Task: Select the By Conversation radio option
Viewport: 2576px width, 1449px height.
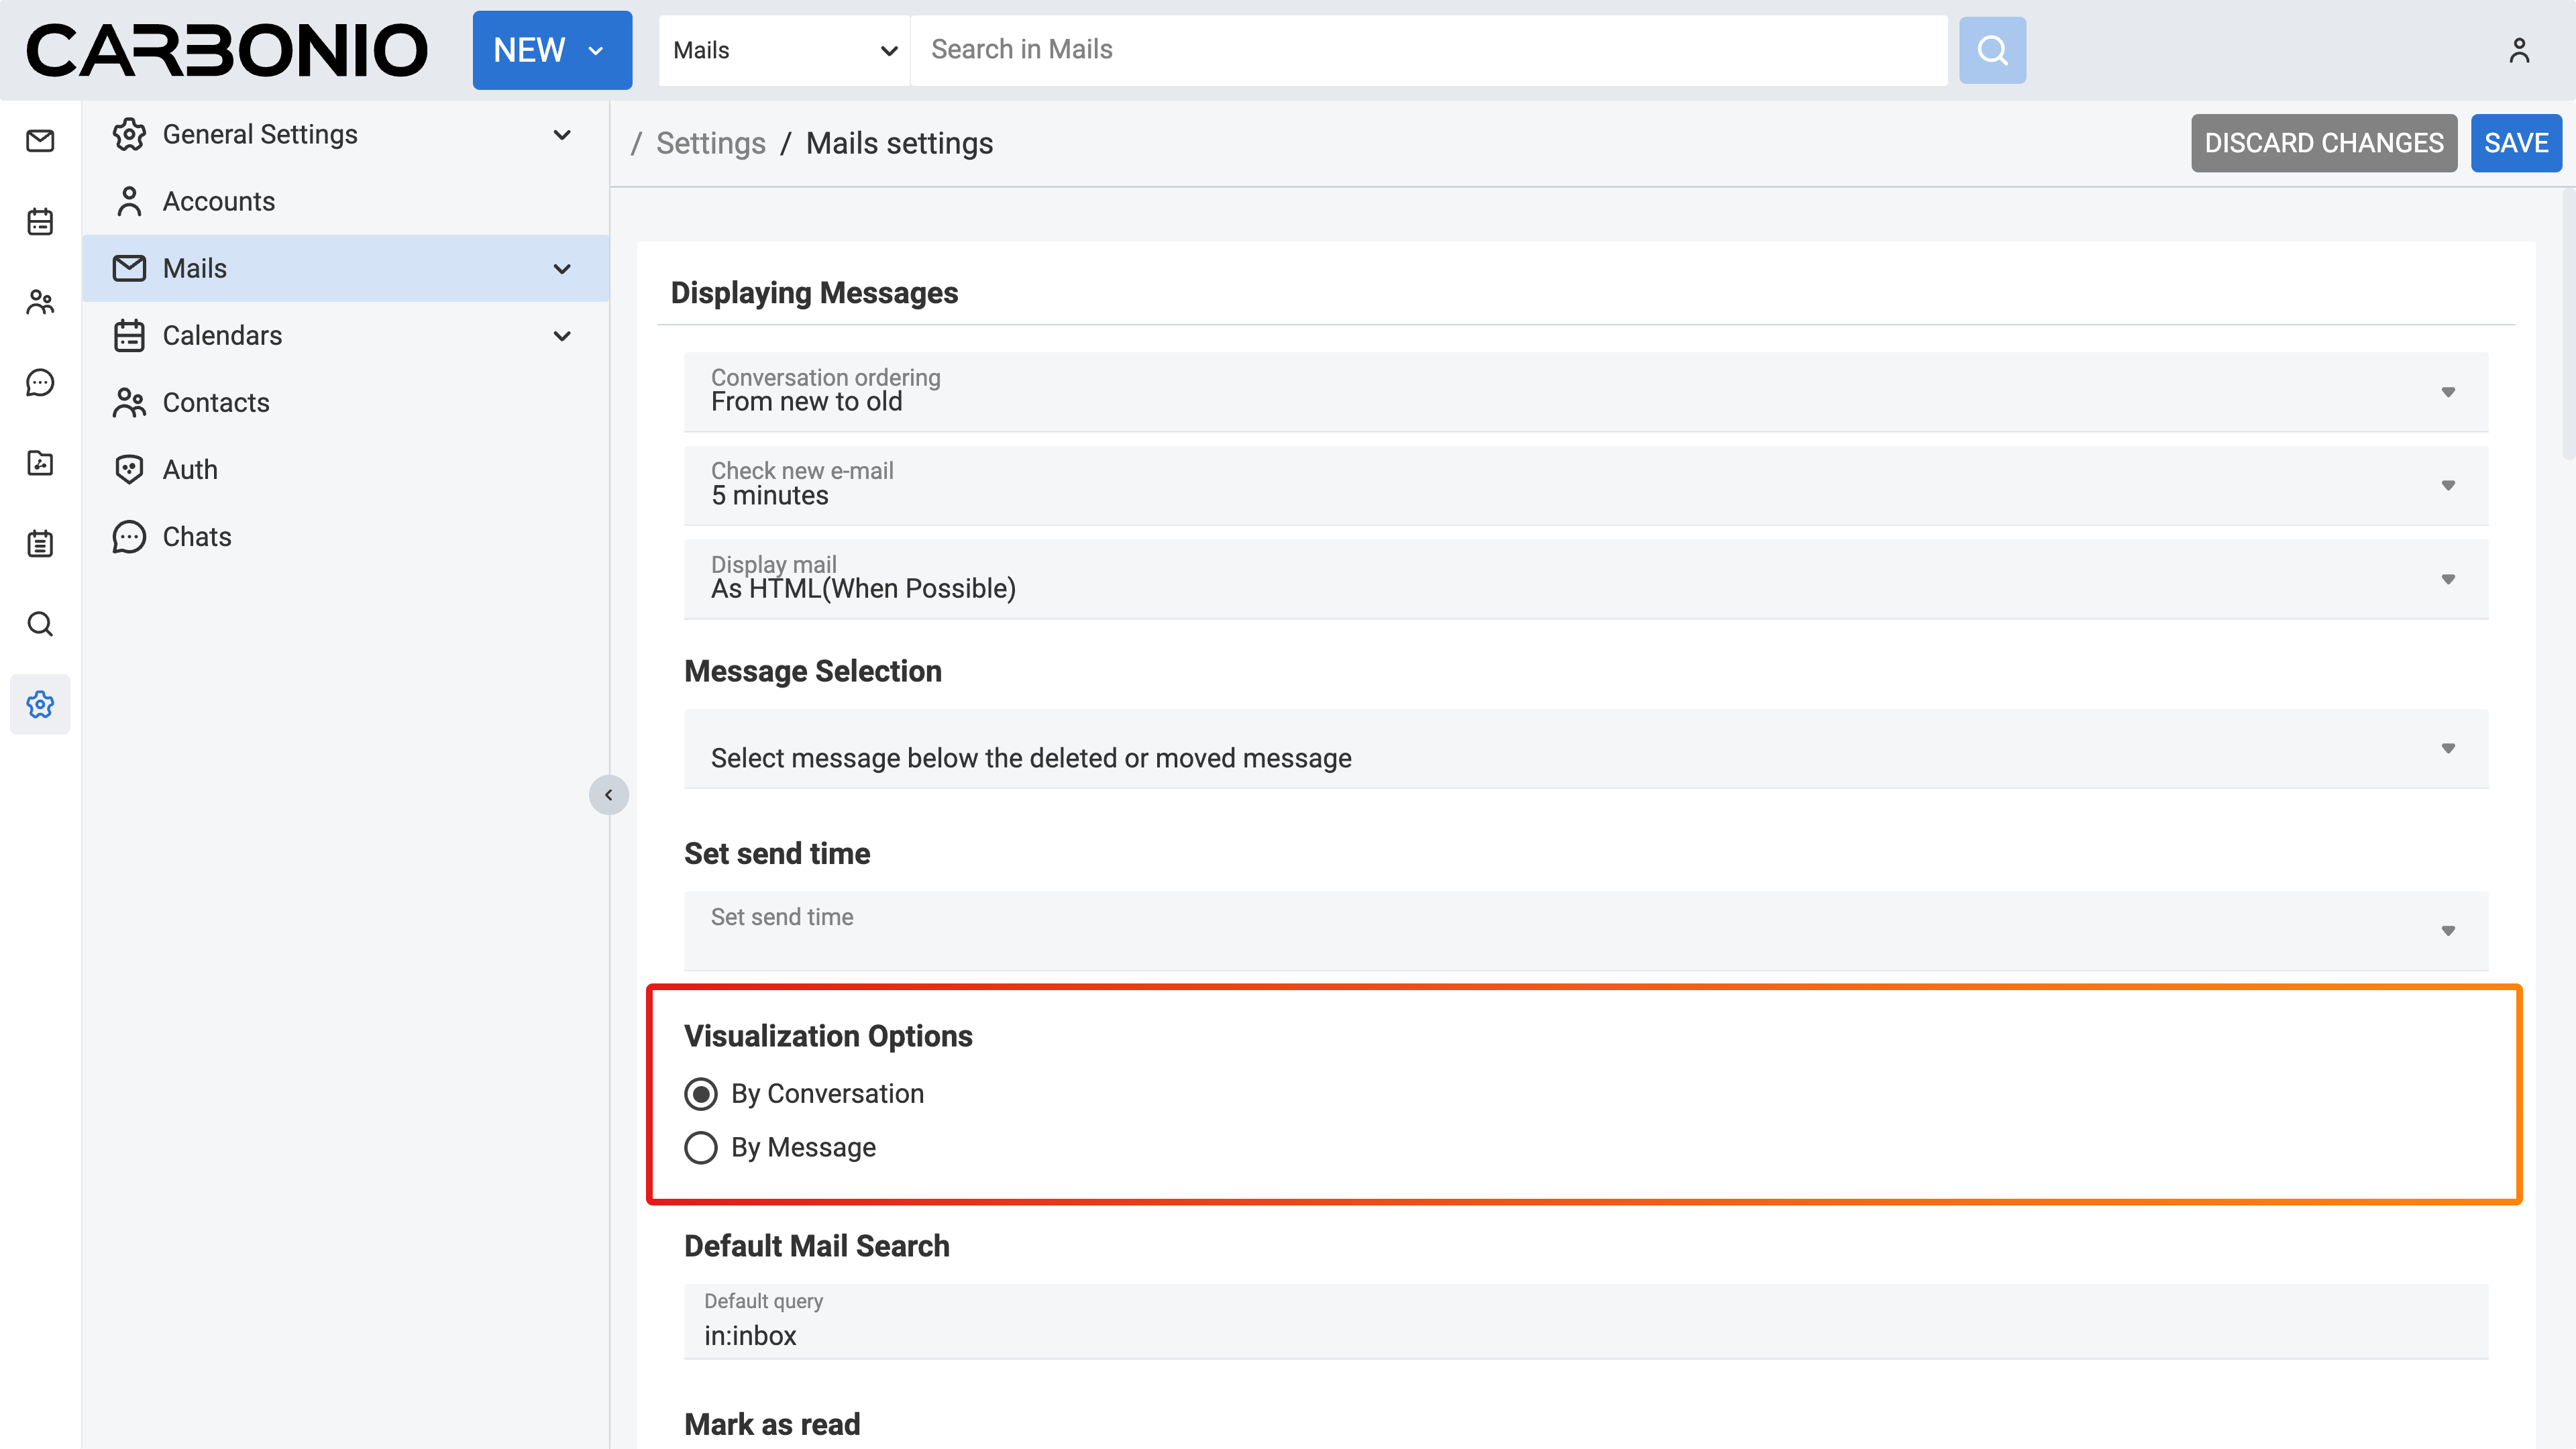Action: [701, 1094]
